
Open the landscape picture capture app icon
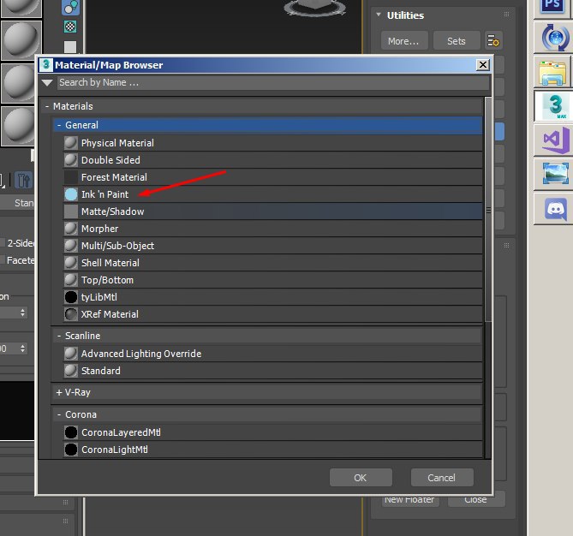click(553, 175)
